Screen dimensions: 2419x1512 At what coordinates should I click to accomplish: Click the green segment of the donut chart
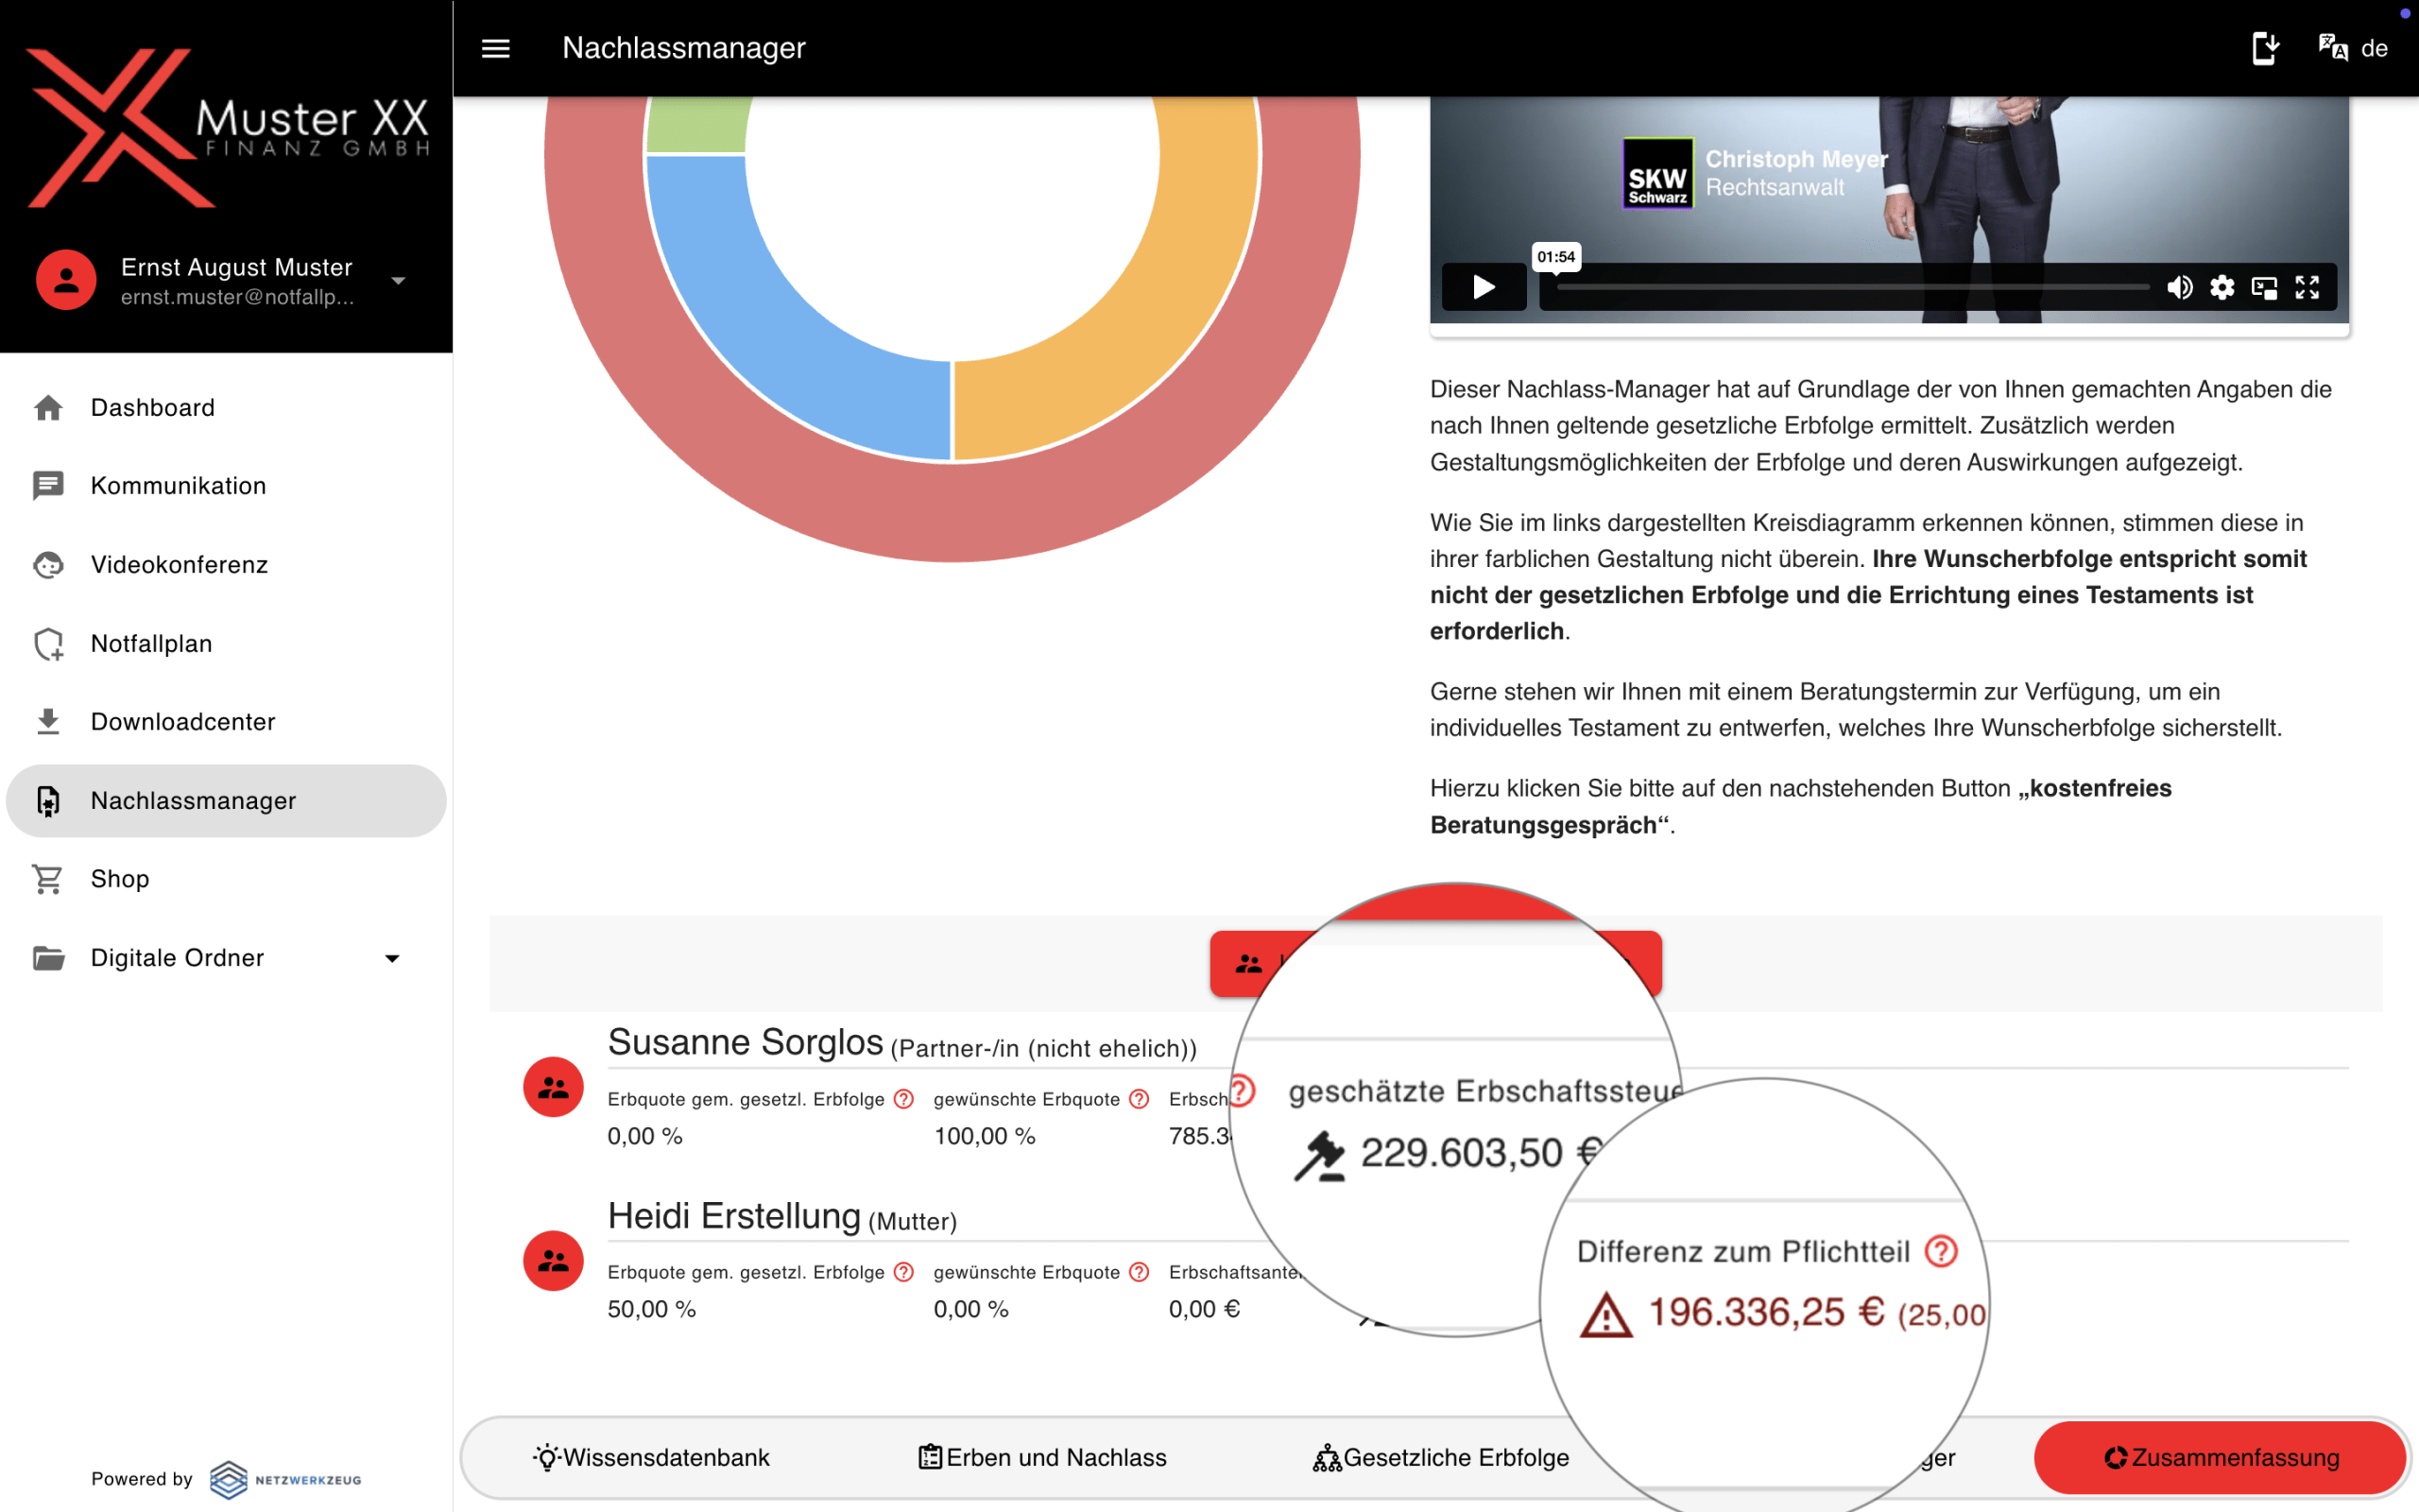click(697, 125)
